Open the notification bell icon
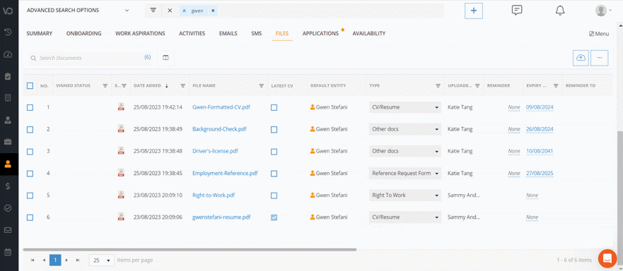This screenshot has width=623, height=271. [x=560, y=11]
